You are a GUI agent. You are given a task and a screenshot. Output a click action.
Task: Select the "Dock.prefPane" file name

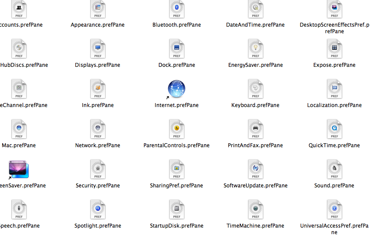click(177, 65)
